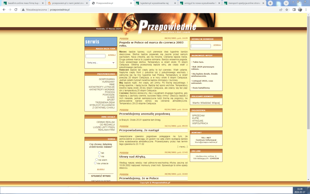Expand the Chrome tab search chevron
This screenshot has height=194, width=310.
pos(286,3)
